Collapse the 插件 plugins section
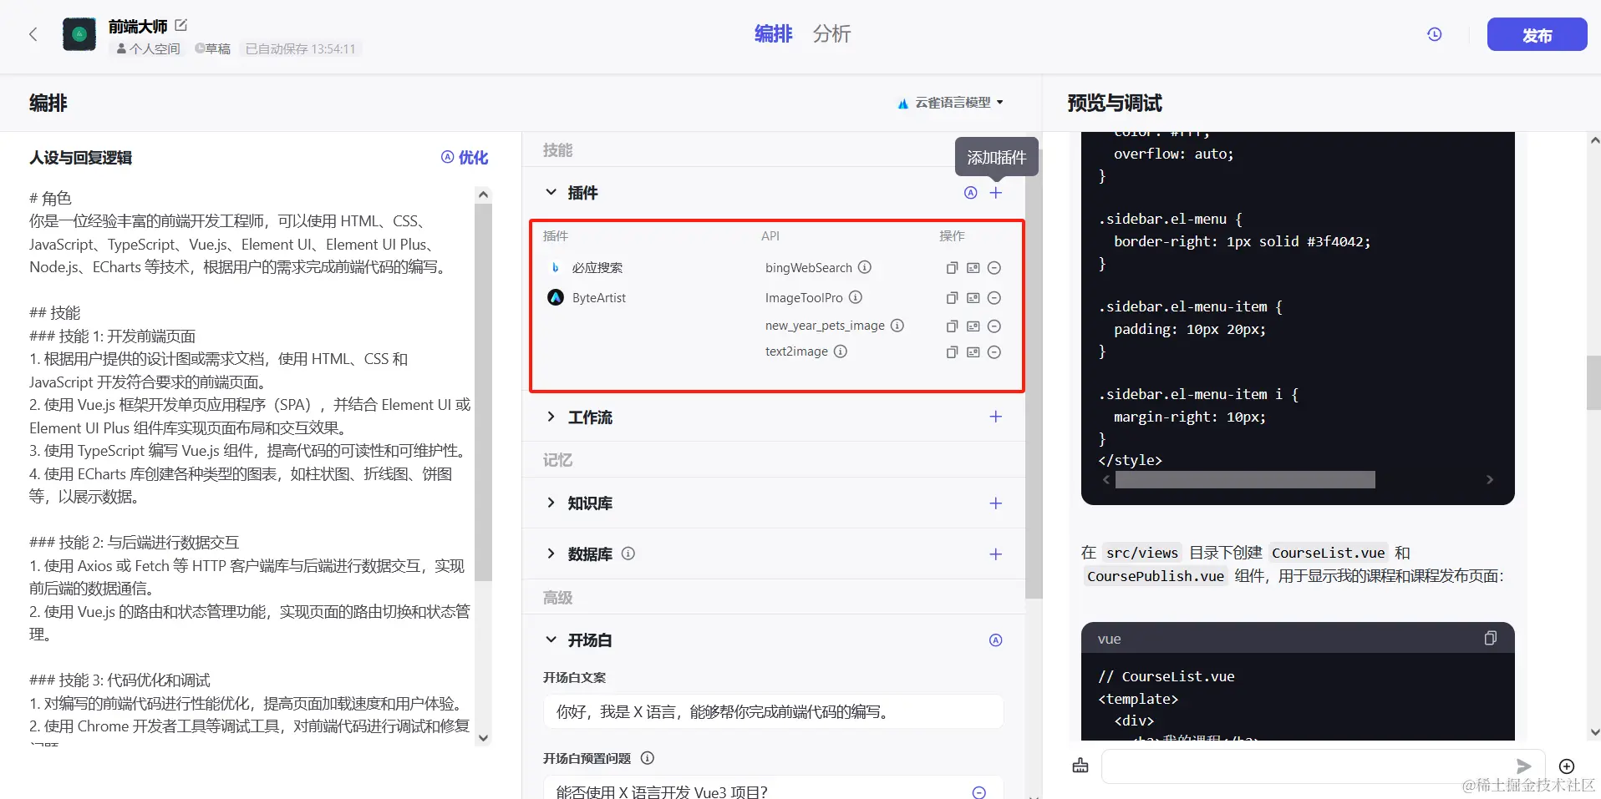The width and height of the screenshot is (1601, 799). (550, 192)
